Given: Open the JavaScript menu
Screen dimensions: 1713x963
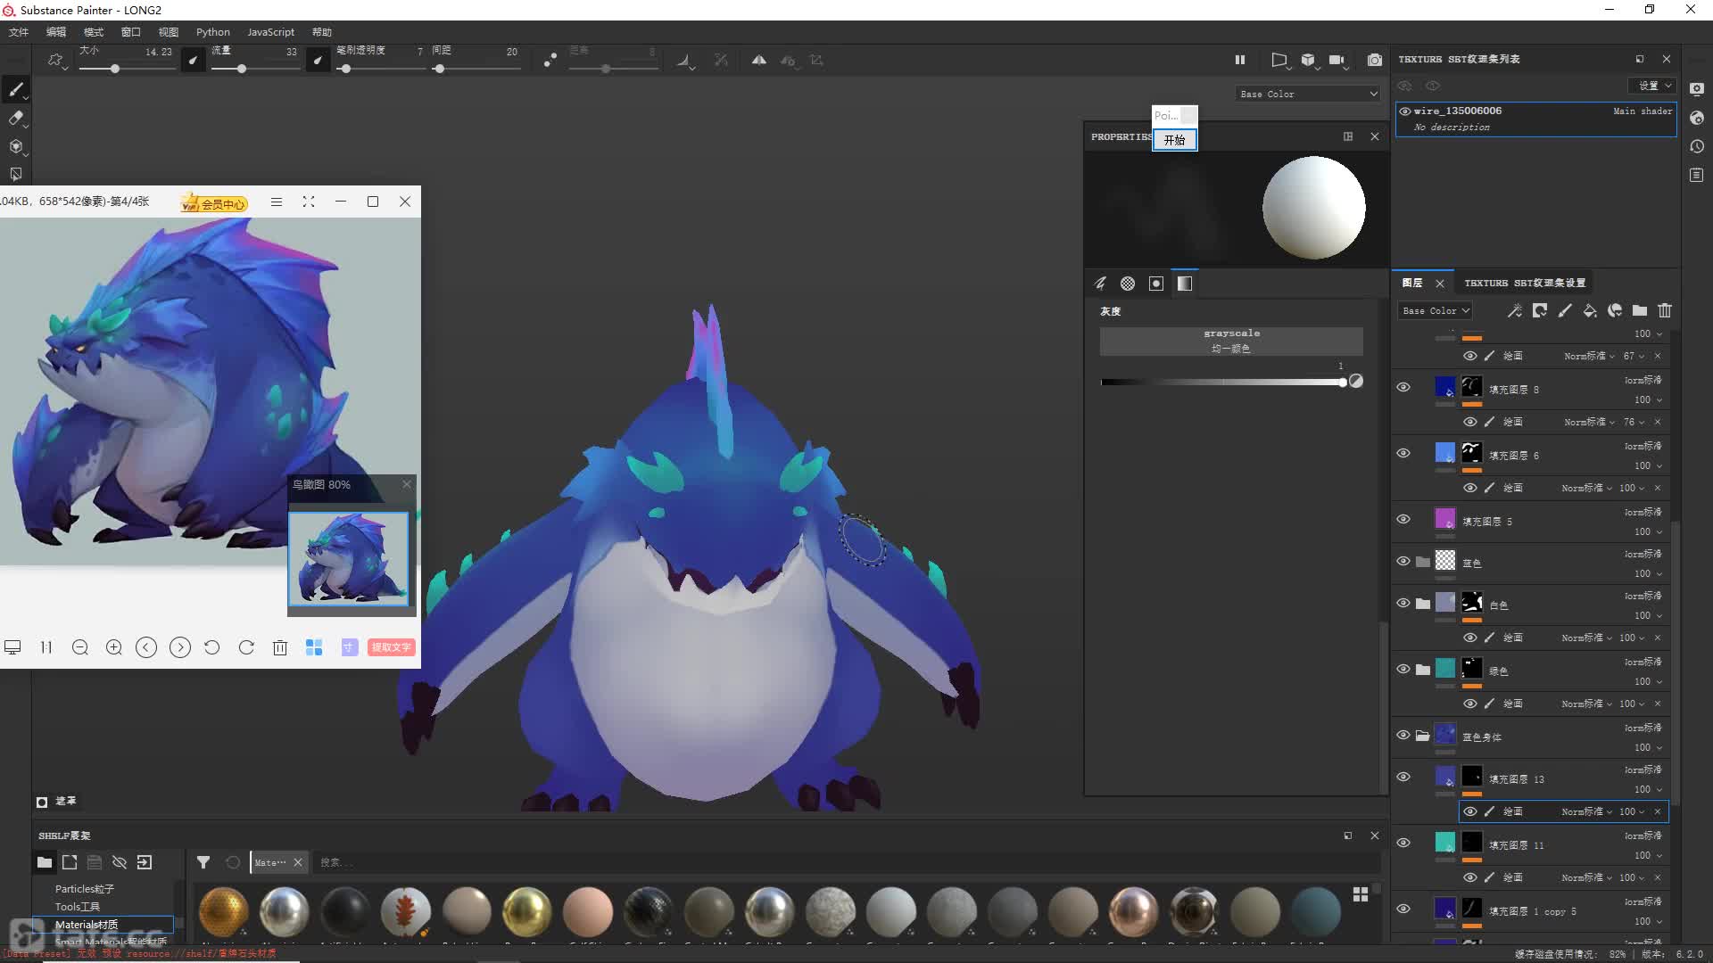Looking at the screenshot, I should click(270, 32).
